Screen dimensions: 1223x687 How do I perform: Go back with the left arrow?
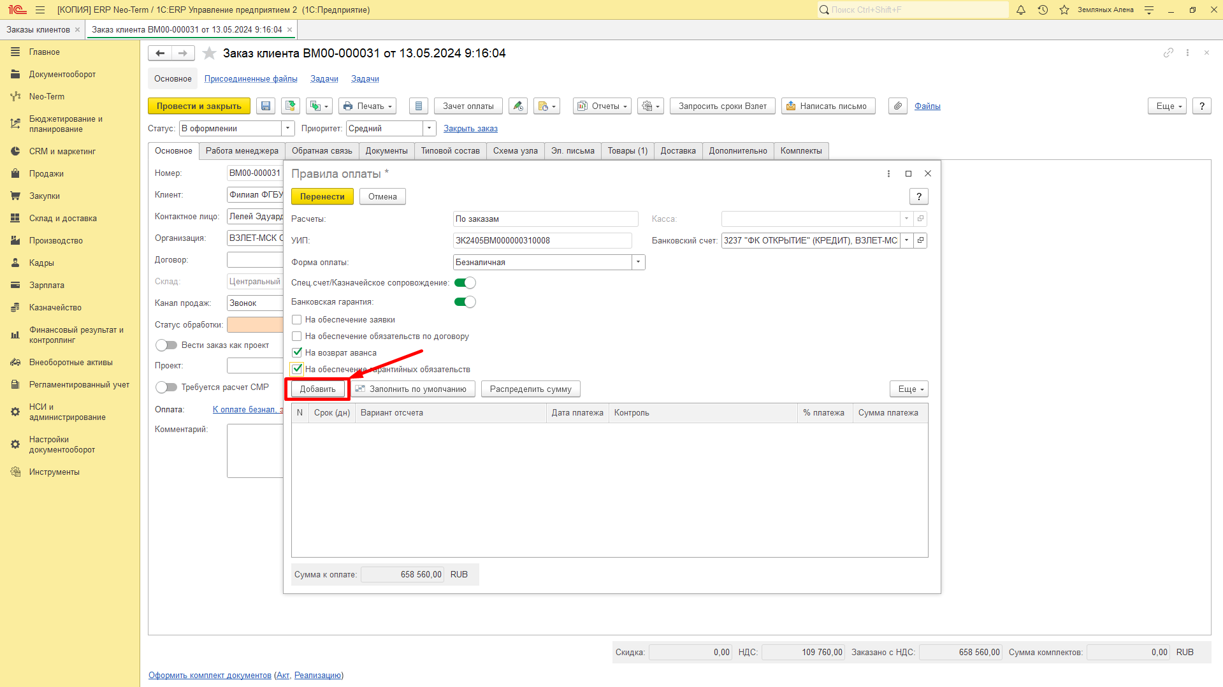tap(160, 54)
